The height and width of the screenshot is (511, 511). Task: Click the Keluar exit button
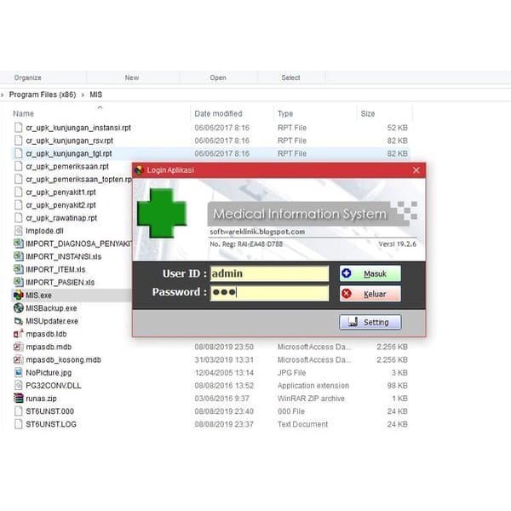(x=370, y=294)
